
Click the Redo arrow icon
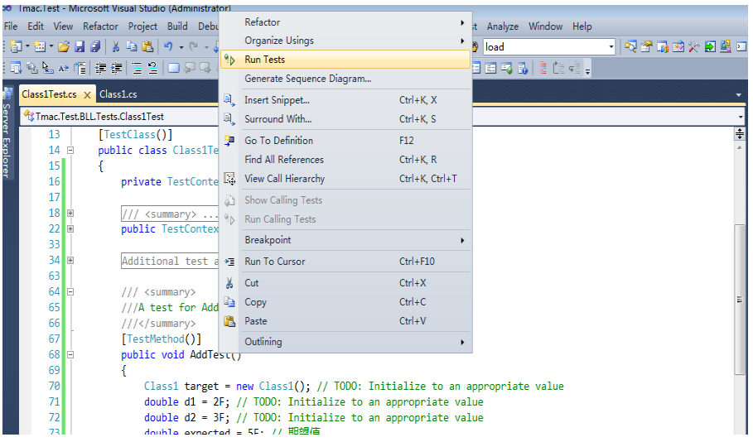(194, 46)
